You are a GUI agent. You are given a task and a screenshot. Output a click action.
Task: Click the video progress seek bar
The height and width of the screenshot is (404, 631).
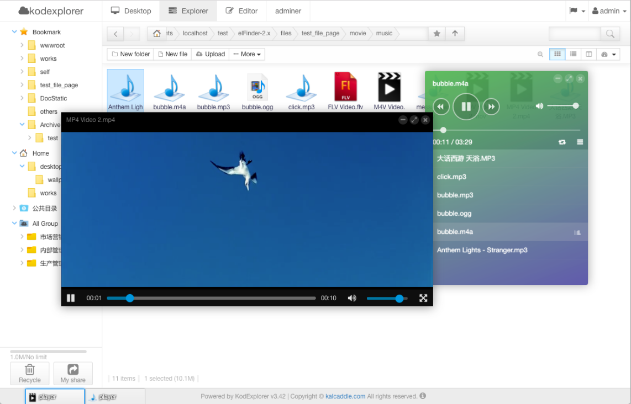point(221,298)
